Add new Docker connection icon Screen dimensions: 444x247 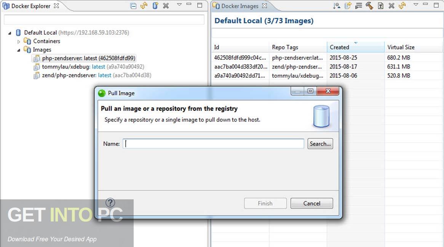pos(155,6)
